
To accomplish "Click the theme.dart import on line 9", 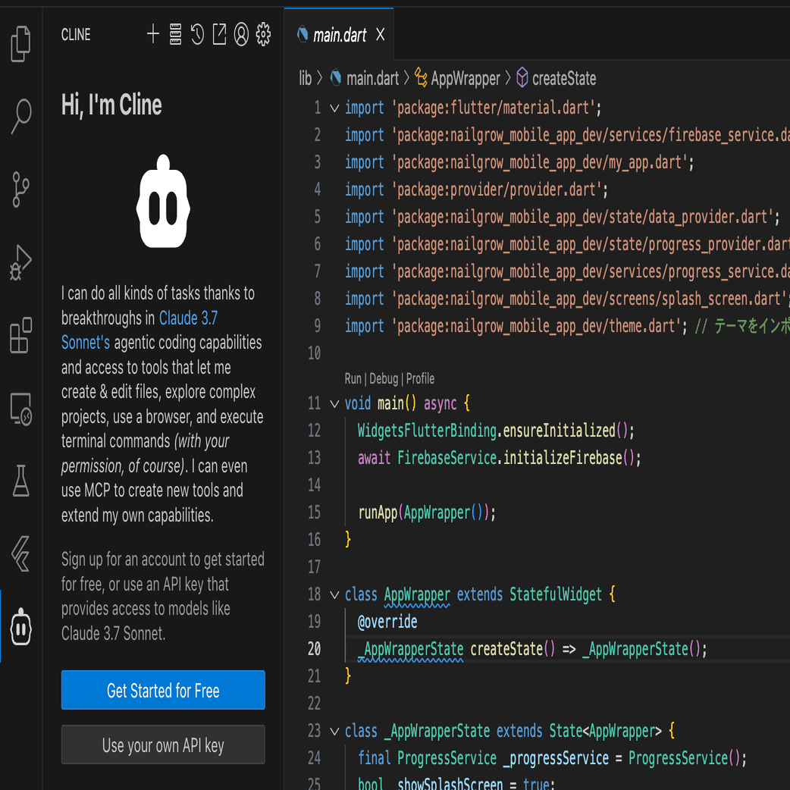I will tap(536, 327).
